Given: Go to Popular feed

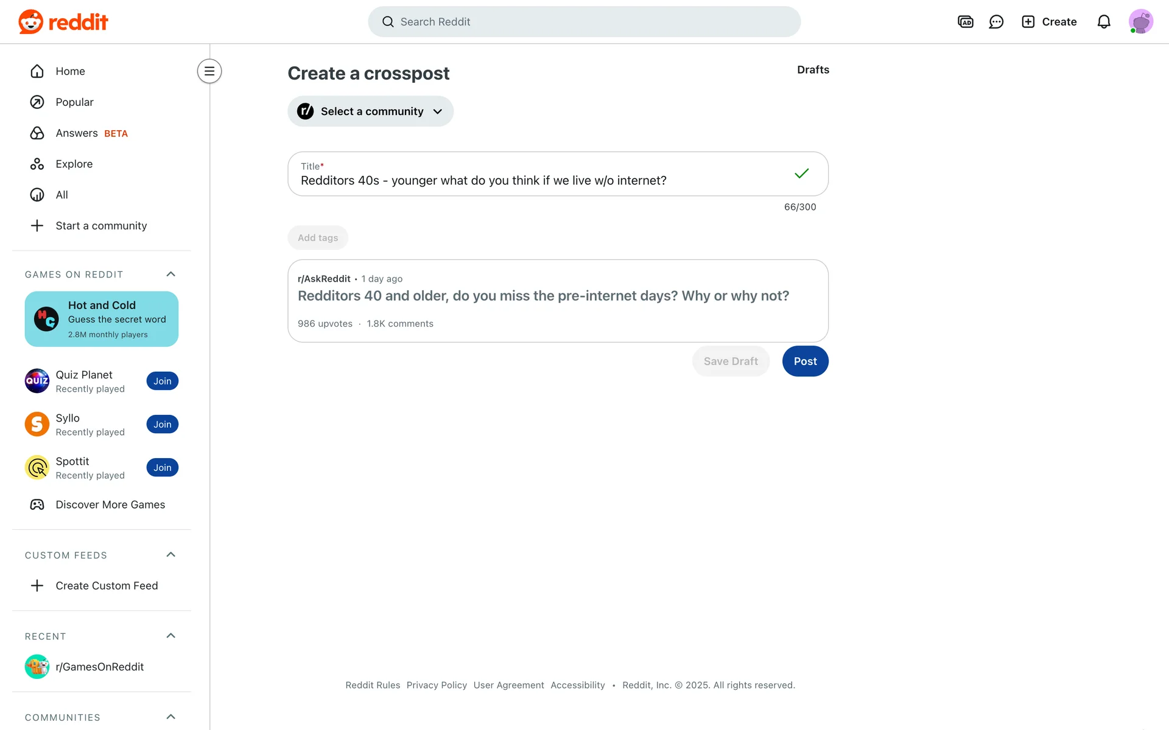Looking at the screenshot, I should [x=74, y=102].
